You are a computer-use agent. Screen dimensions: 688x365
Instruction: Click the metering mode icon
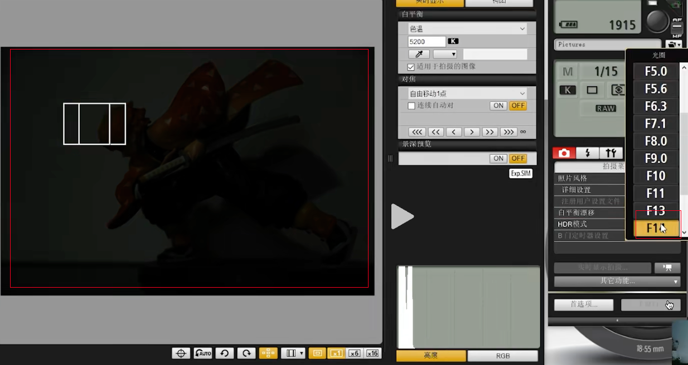617,90
